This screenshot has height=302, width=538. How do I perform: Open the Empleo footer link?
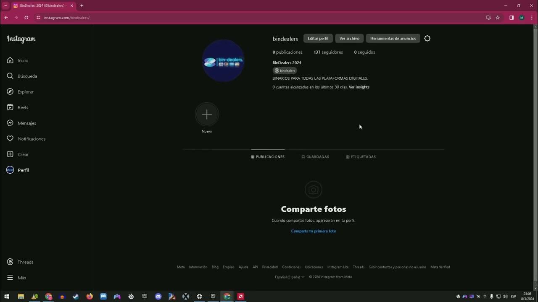(229, 267)
